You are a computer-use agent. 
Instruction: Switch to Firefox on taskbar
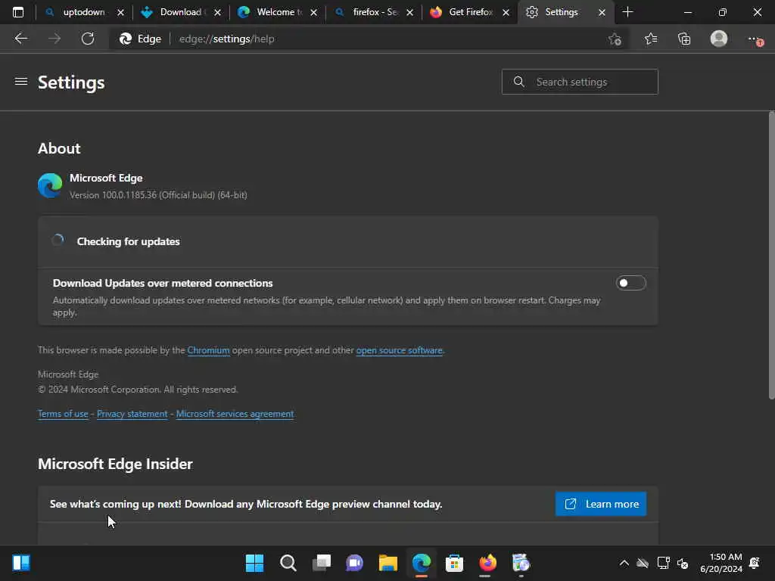[487, 563]
